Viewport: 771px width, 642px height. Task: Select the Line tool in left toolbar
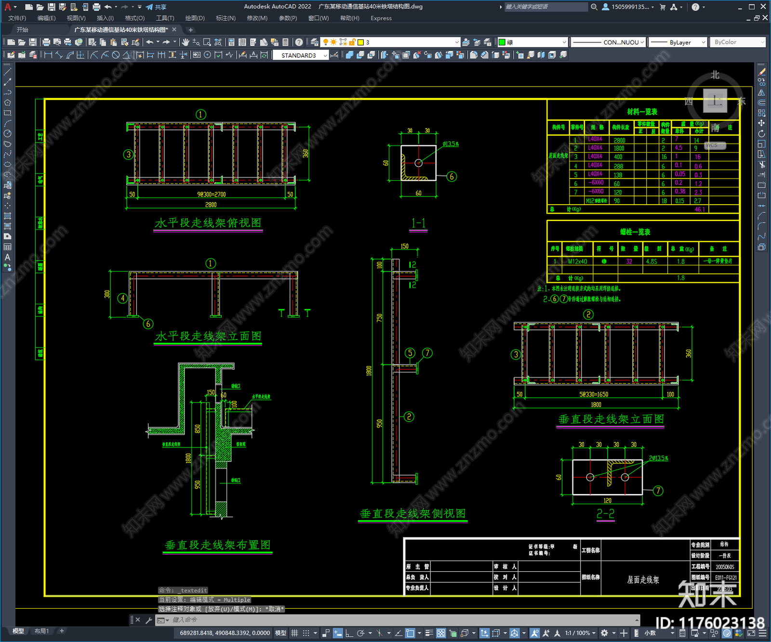pos(7,72)
